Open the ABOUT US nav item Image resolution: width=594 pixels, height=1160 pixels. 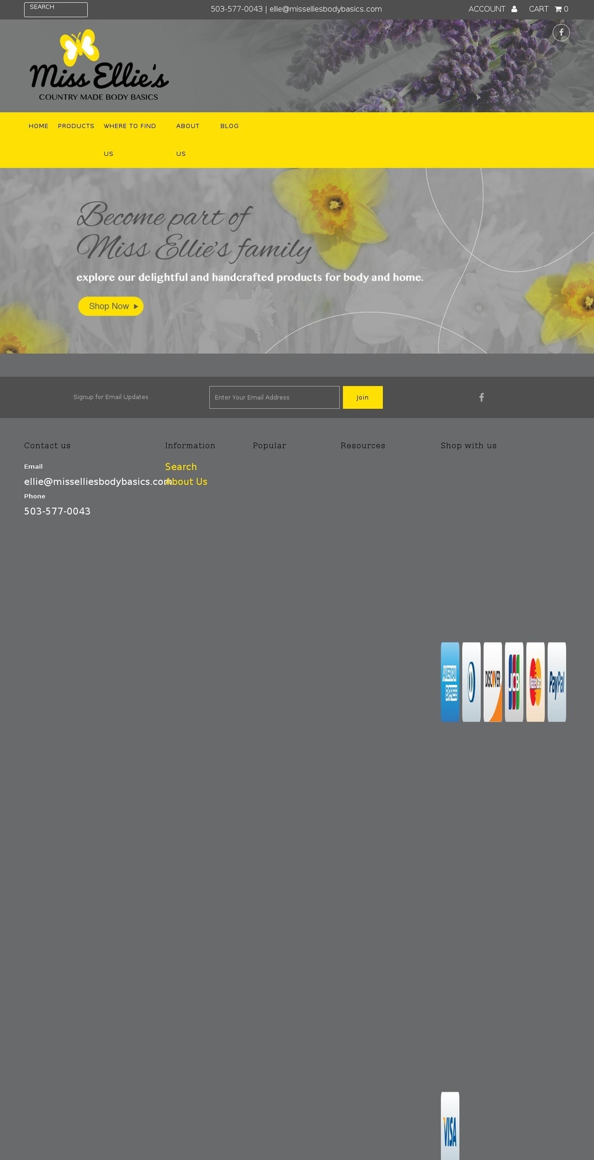(188, 140)
